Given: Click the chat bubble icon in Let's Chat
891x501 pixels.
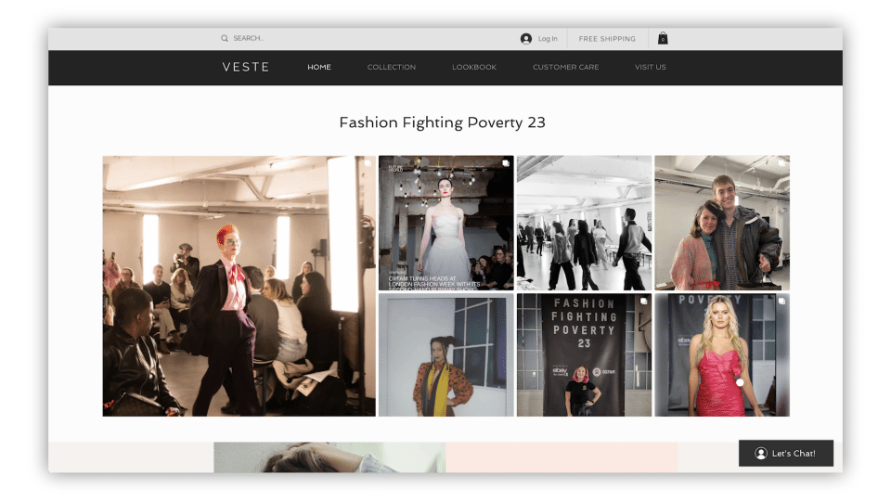Looking at the screenshot, I should coord(761,454).
